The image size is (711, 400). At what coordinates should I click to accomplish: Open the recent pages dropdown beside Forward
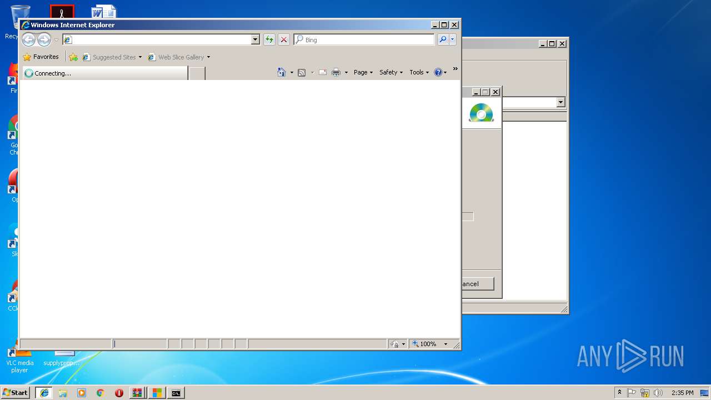pos(56,40)
